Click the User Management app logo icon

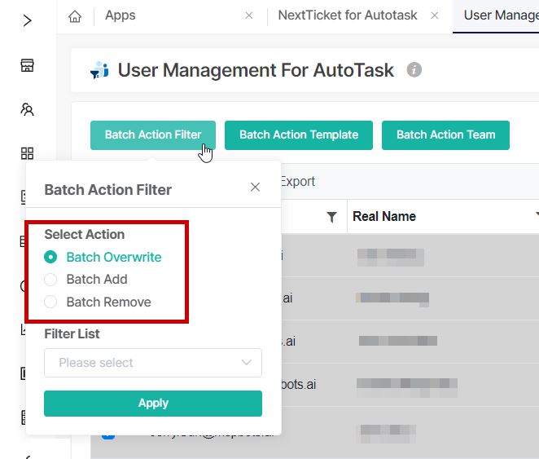pyautogui.click(x=99, y=70)
